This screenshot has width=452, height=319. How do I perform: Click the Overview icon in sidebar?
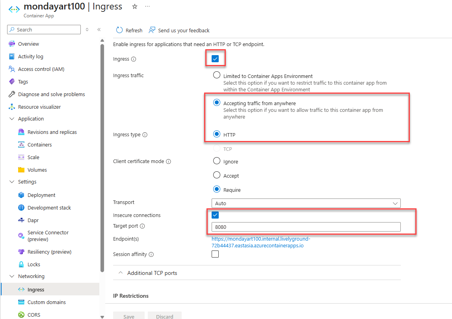click(x=12, y=44)
